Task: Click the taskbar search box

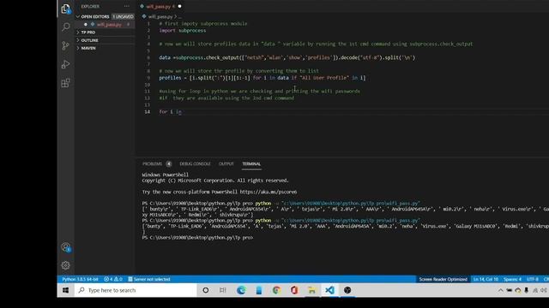Action: point(136,290)
